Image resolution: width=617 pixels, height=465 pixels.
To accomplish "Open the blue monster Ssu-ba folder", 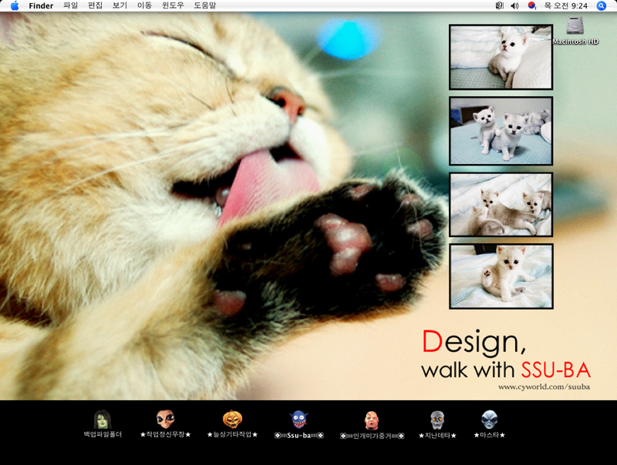I will (298, 420).
